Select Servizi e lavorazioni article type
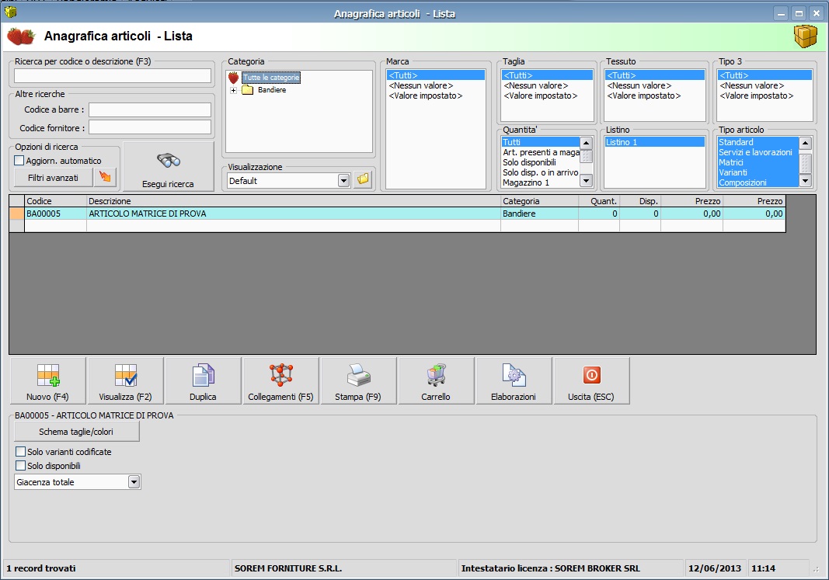 click(x=758, y=152)
